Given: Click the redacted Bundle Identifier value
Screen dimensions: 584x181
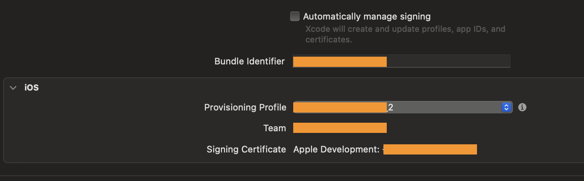Looking at the screenshot, I should 340,62.
